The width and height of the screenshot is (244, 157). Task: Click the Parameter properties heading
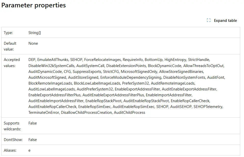(x=34, y=5)
